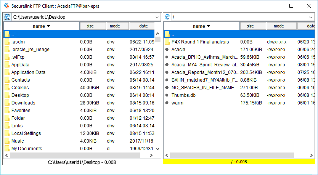The image size is (318, 175).
Task: Sort remote files by size column
Action: coord(250,26)
